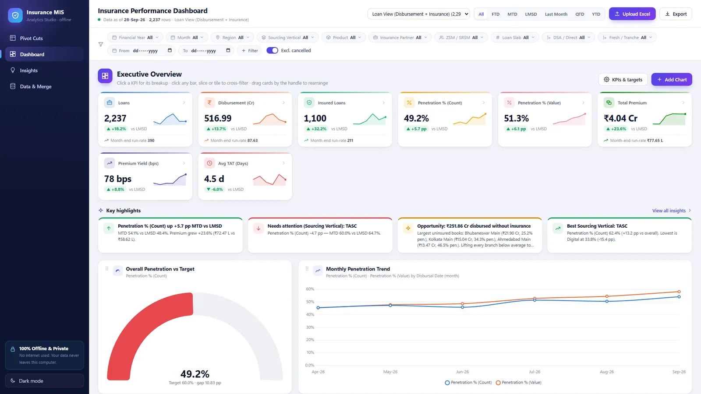This screenshot has height=394, width=701.
Task: Toggle the Excl. cancelled switch
Action: coord(272,50)
